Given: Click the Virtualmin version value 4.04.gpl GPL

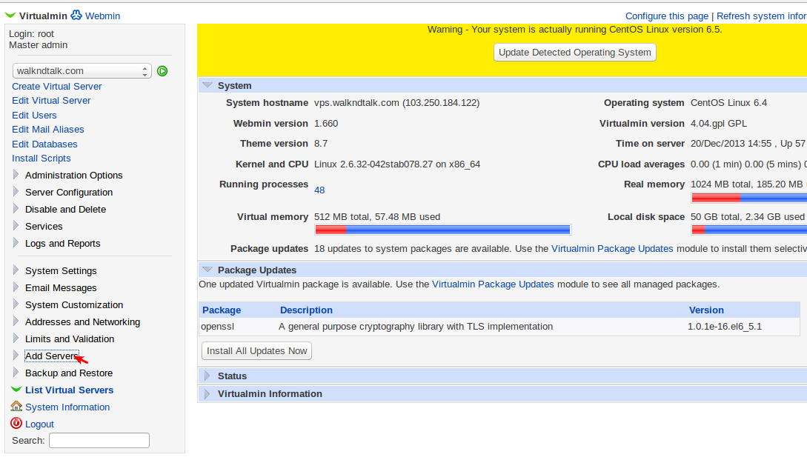Looking at the screenshot, I should pos(719,123).
